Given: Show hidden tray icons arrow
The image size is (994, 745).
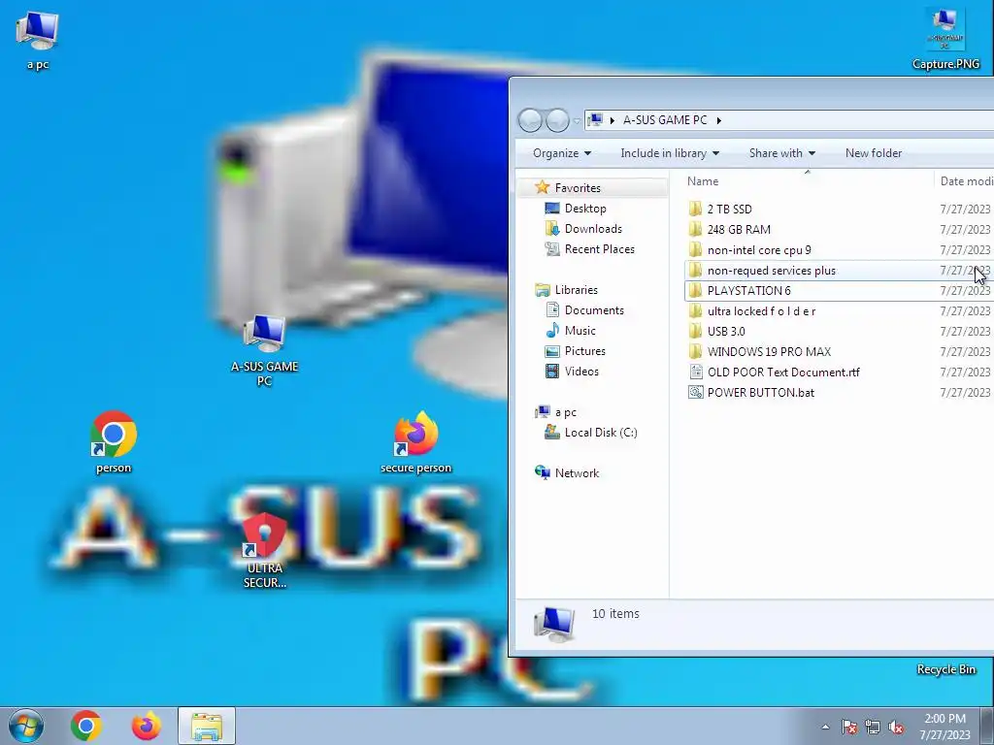Looking at the screenshot, I should [825, 727].
